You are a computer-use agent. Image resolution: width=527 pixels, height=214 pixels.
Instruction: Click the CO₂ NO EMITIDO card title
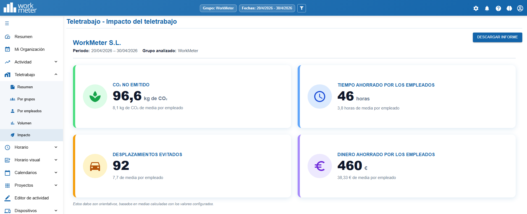(131, 85)
